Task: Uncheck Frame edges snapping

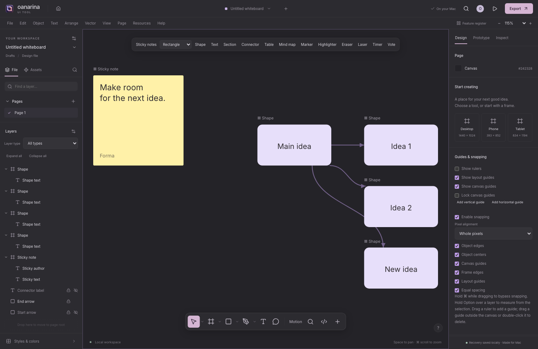Action: (x=457, y=273)
